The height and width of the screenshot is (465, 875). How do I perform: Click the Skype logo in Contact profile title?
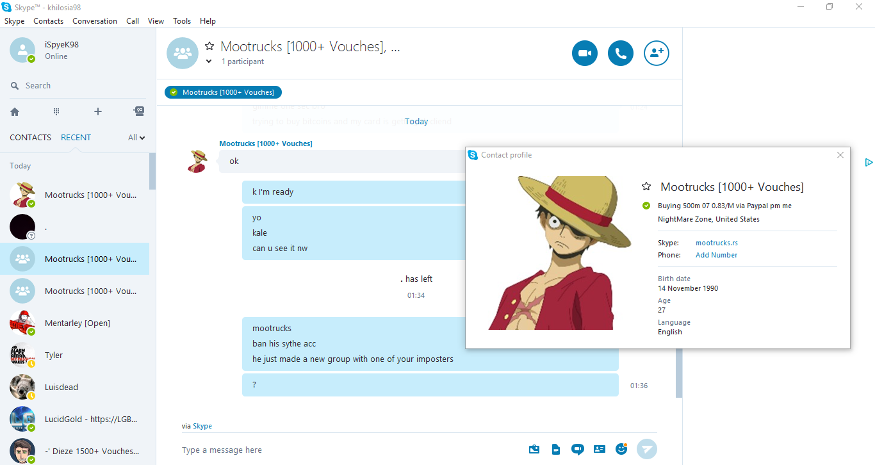pyautogui.click(x=473, y=155)
